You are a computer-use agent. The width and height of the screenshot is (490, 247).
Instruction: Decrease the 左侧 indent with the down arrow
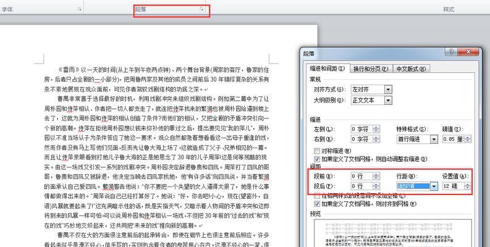point(376,131)
